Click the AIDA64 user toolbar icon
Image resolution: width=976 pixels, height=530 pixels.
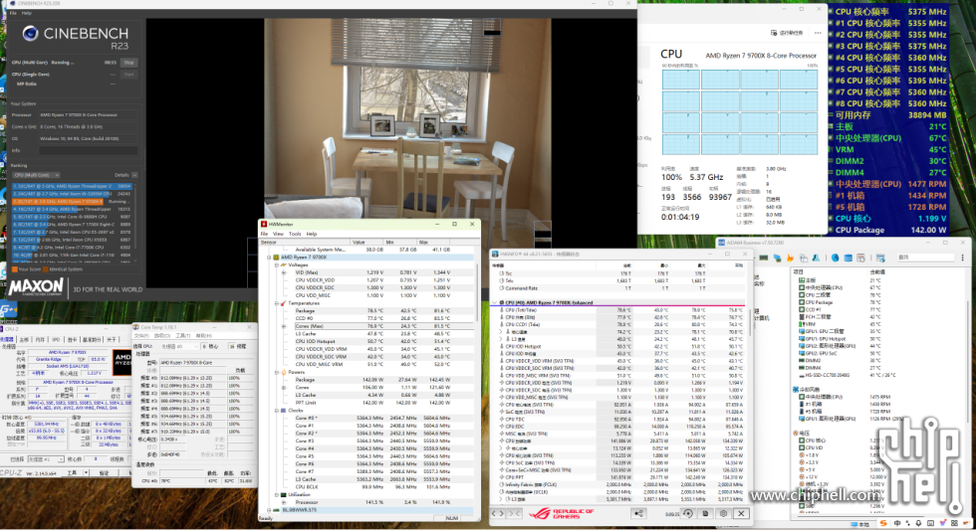pyautogui.click(x=816, y=258)
